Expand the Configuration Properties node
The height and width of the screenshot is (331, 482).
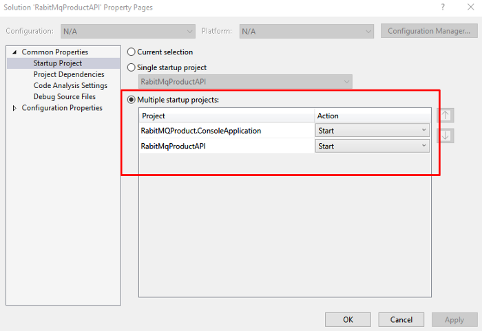coord(15,108)
